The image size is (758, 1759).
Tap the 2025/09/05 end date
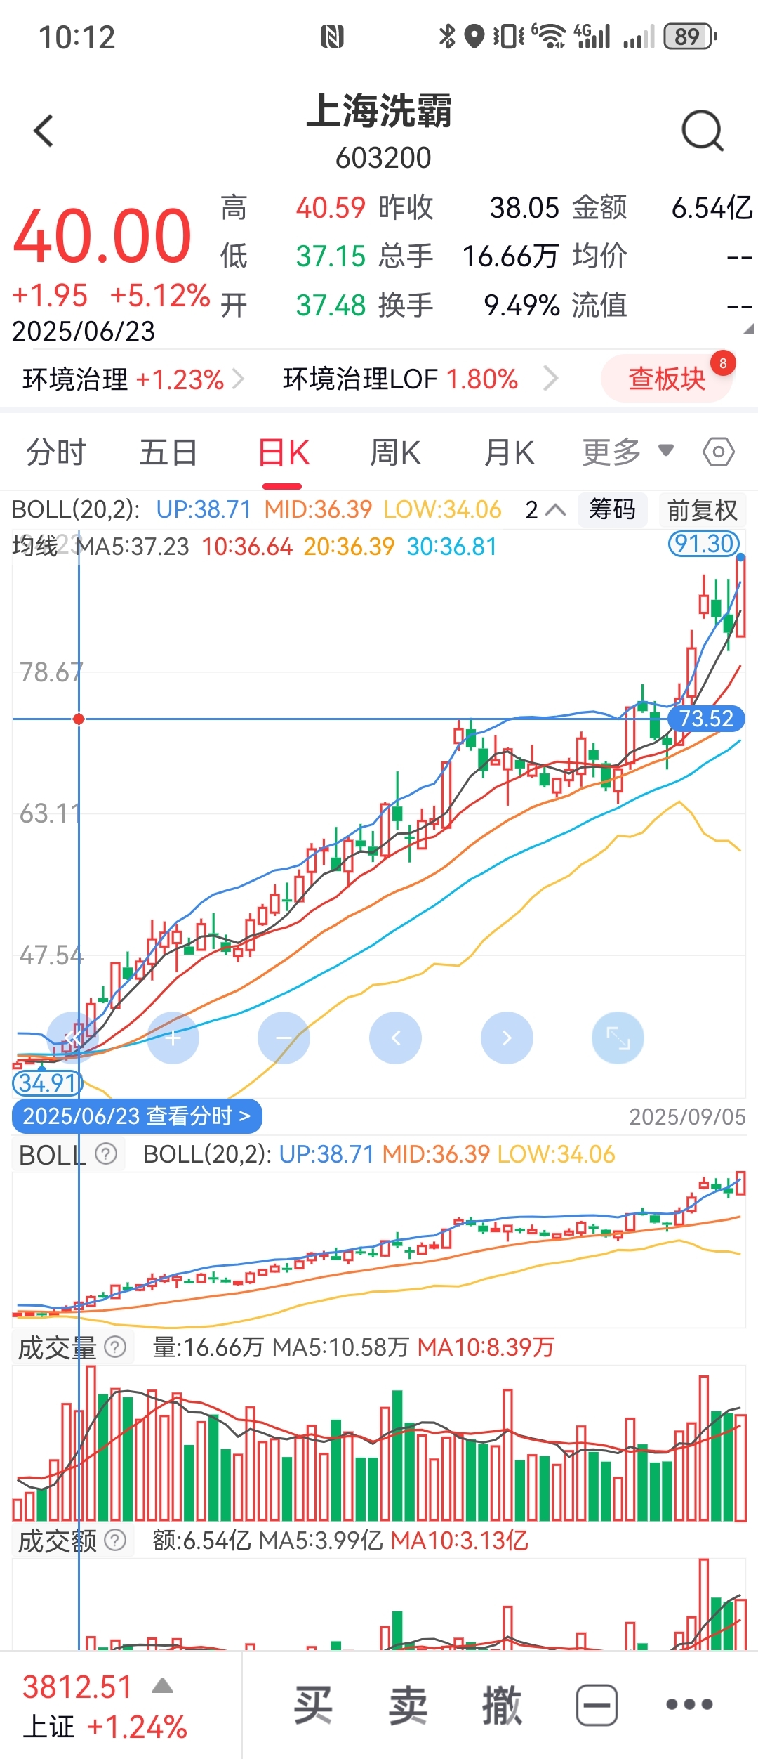point(687,1117)
